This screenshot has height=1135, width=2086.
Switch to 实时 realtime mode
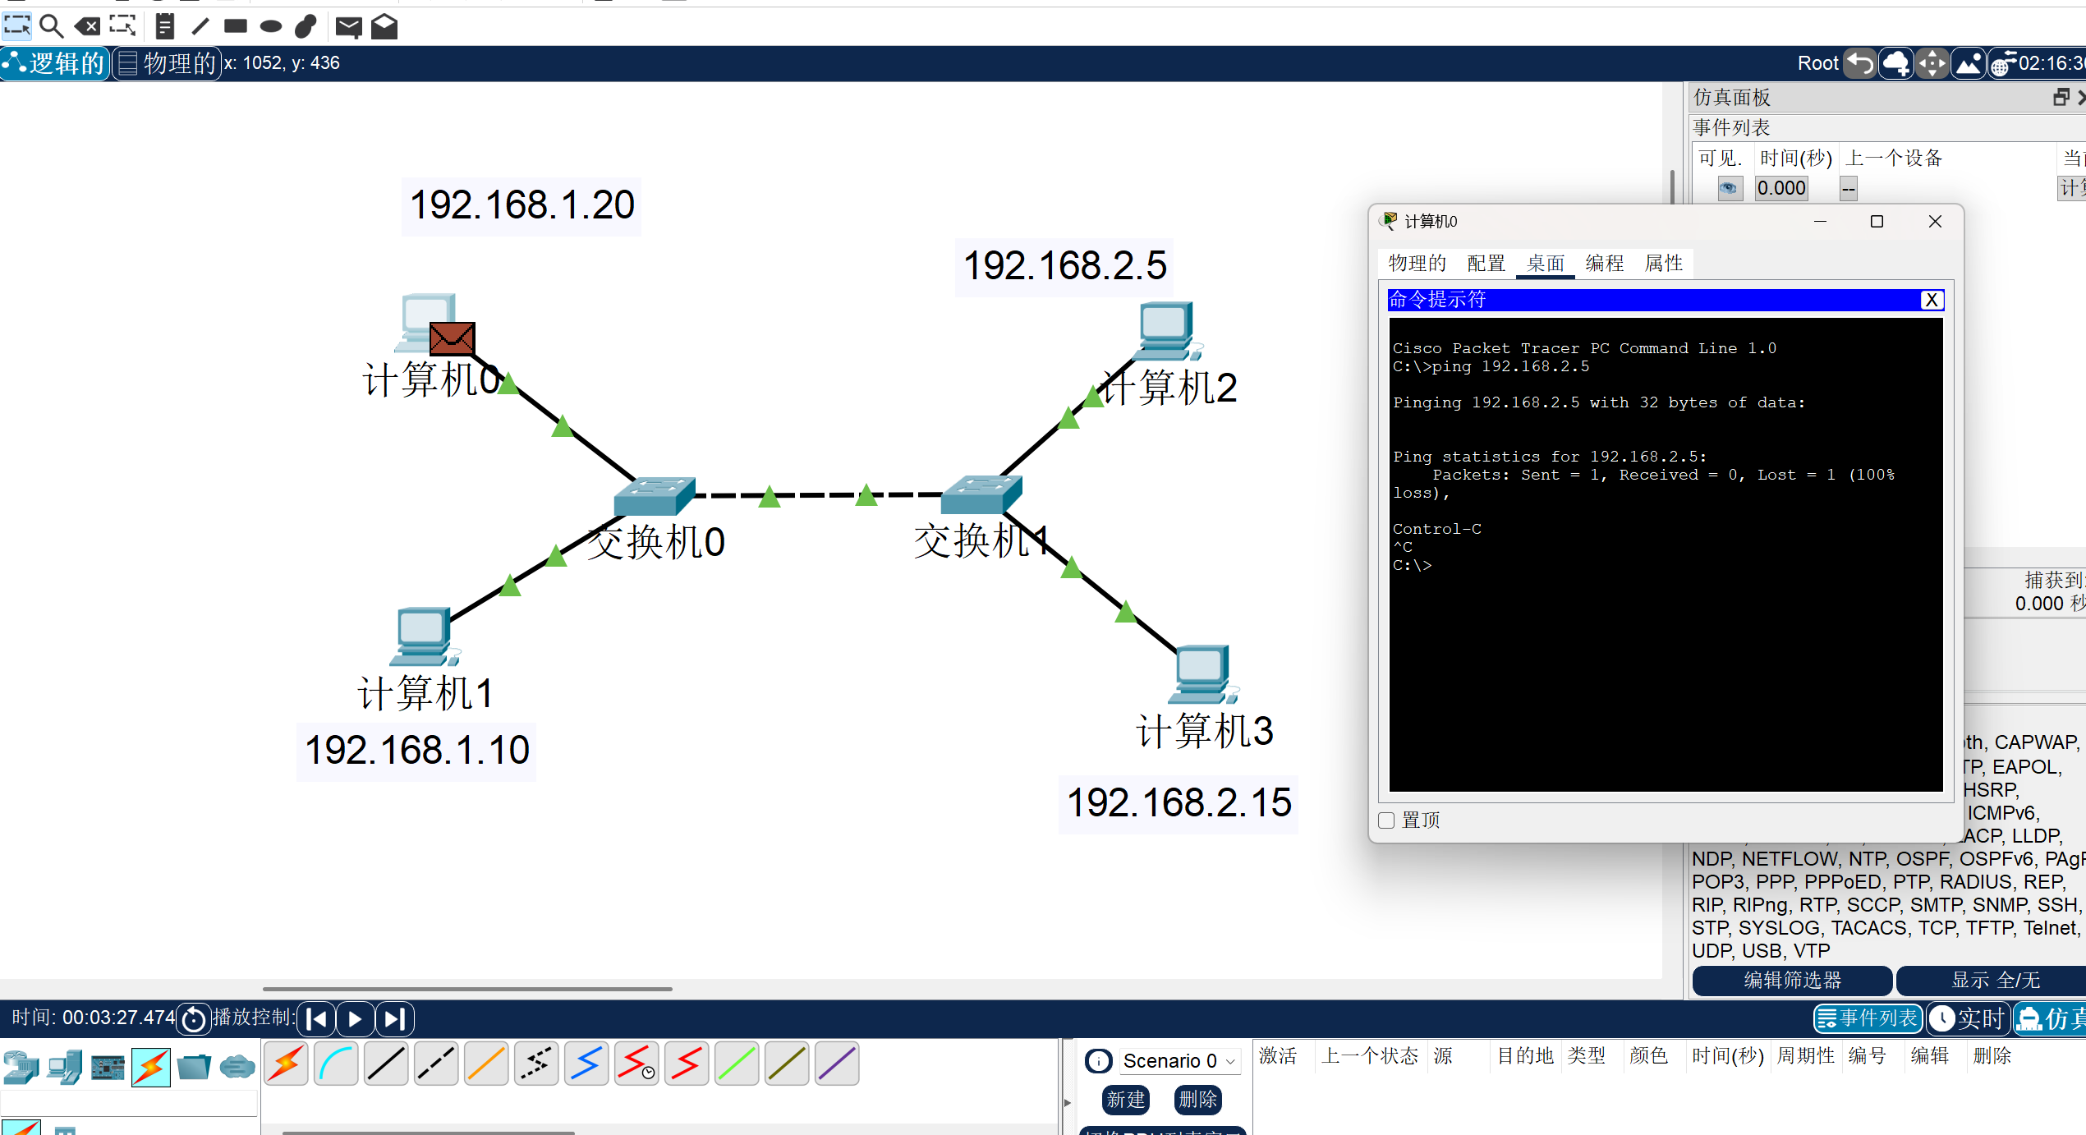[1969, 1019]
